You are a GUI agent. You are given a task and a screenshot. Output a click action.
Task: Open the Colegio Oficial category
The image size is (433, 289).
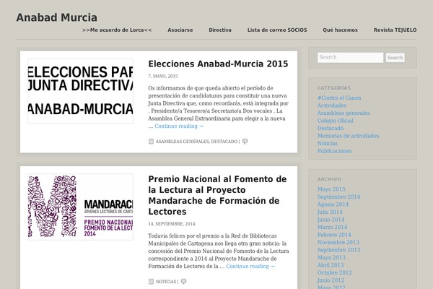336,121
